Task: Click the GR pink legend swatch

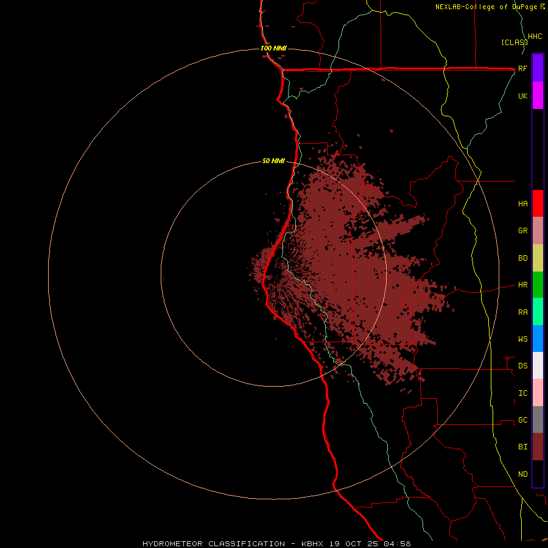Action: (x=538, y=231)
